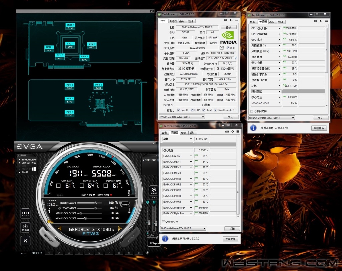Toggle the MEMORY TEMP checkbox
This screenshot has width=342, height=271.
click(x=106, y=185)
